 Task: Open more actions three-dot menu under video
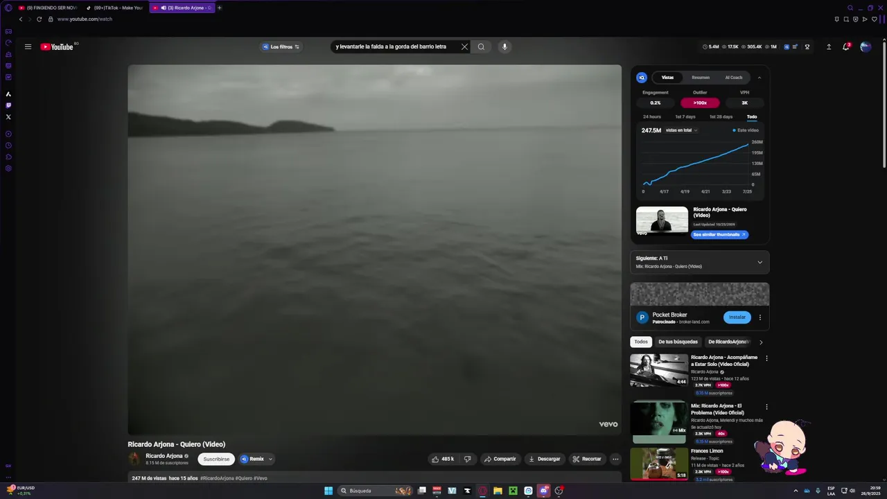click(615, 459)
